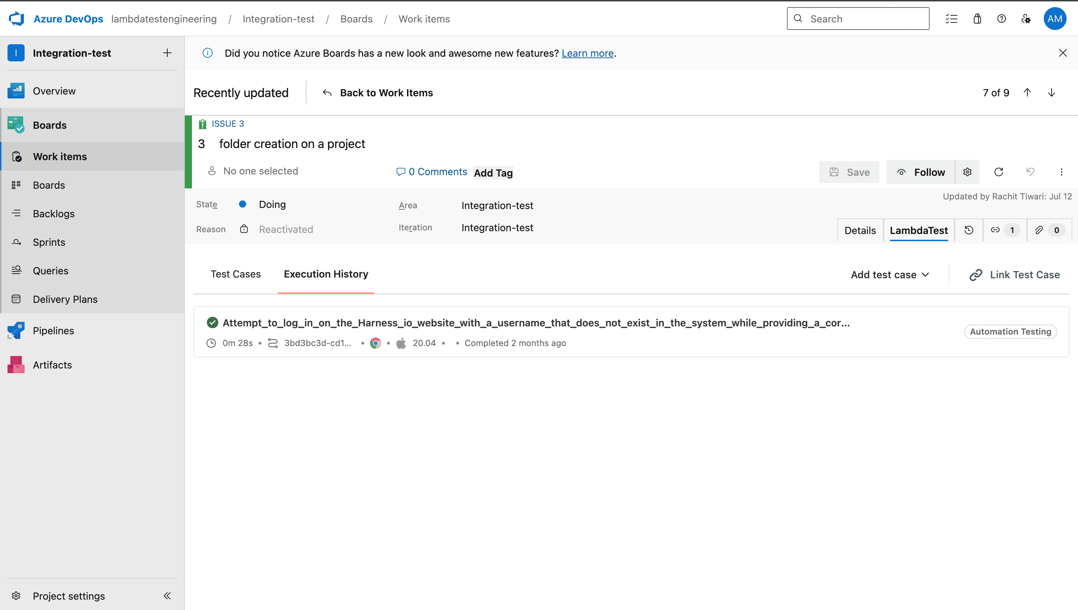The width and height of the screenshot is (1078, 610).
Task: Click the Azure DevOps logo icon
Action: (x=16, y=19)
